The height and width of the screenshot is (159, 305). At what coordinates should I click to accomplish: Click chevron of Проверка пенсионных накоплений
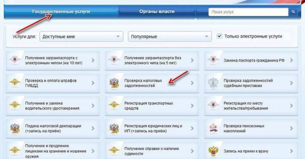click(x=291, y=129)
